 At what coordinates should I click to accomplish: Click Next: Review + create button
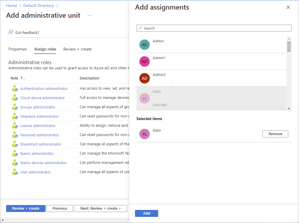(101, 209)
